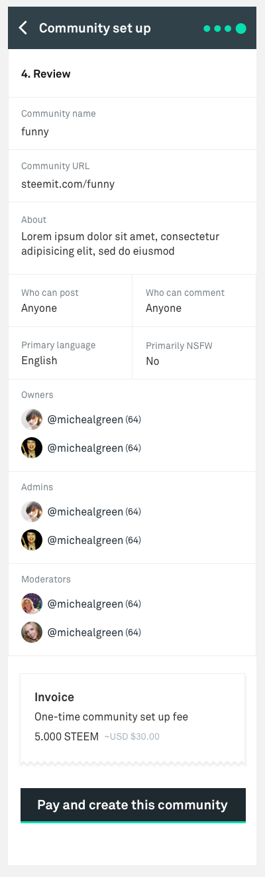
Task: Select the second progress step dot
Action: pyautogui.click(x=217, y=29)
